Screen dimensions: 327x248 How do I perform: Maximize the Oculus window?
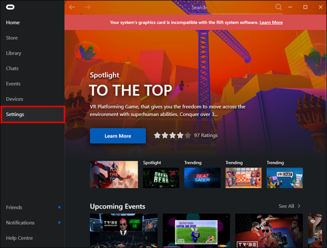(x=305, y=7)
